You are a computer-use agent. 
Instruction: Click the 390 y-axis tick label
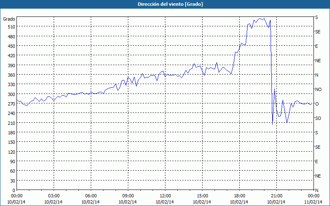tap(11, 66)
